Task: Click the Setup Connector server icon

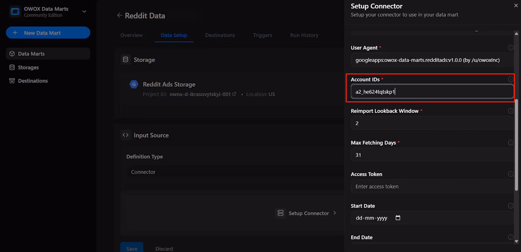Action: (280, 213)
